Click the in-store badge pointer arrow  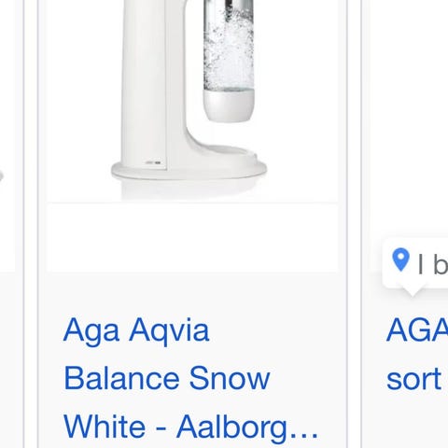click(x=413, y=291)
